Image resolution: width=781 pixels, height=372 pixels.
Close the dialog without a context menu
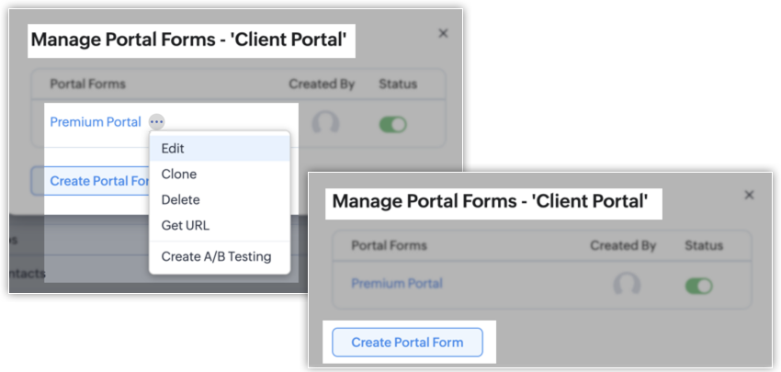tap(749, 195)
